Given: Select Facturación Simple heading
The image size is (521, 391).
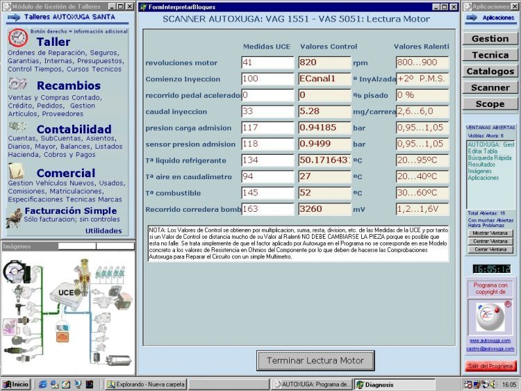Looking at the screenshot, I should click(x=70, y=210).
